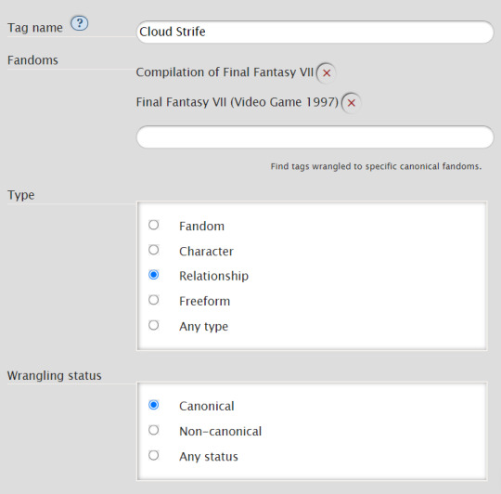Select the Non-canonical wrangling status

click(154, 430)
